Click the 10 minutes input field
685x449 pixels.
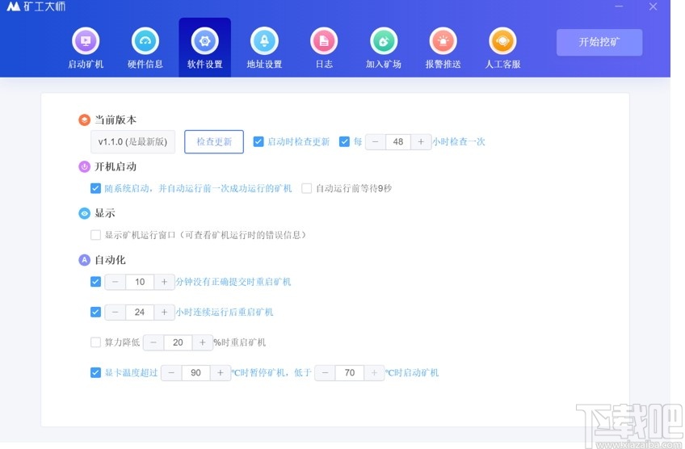(140, 282)
